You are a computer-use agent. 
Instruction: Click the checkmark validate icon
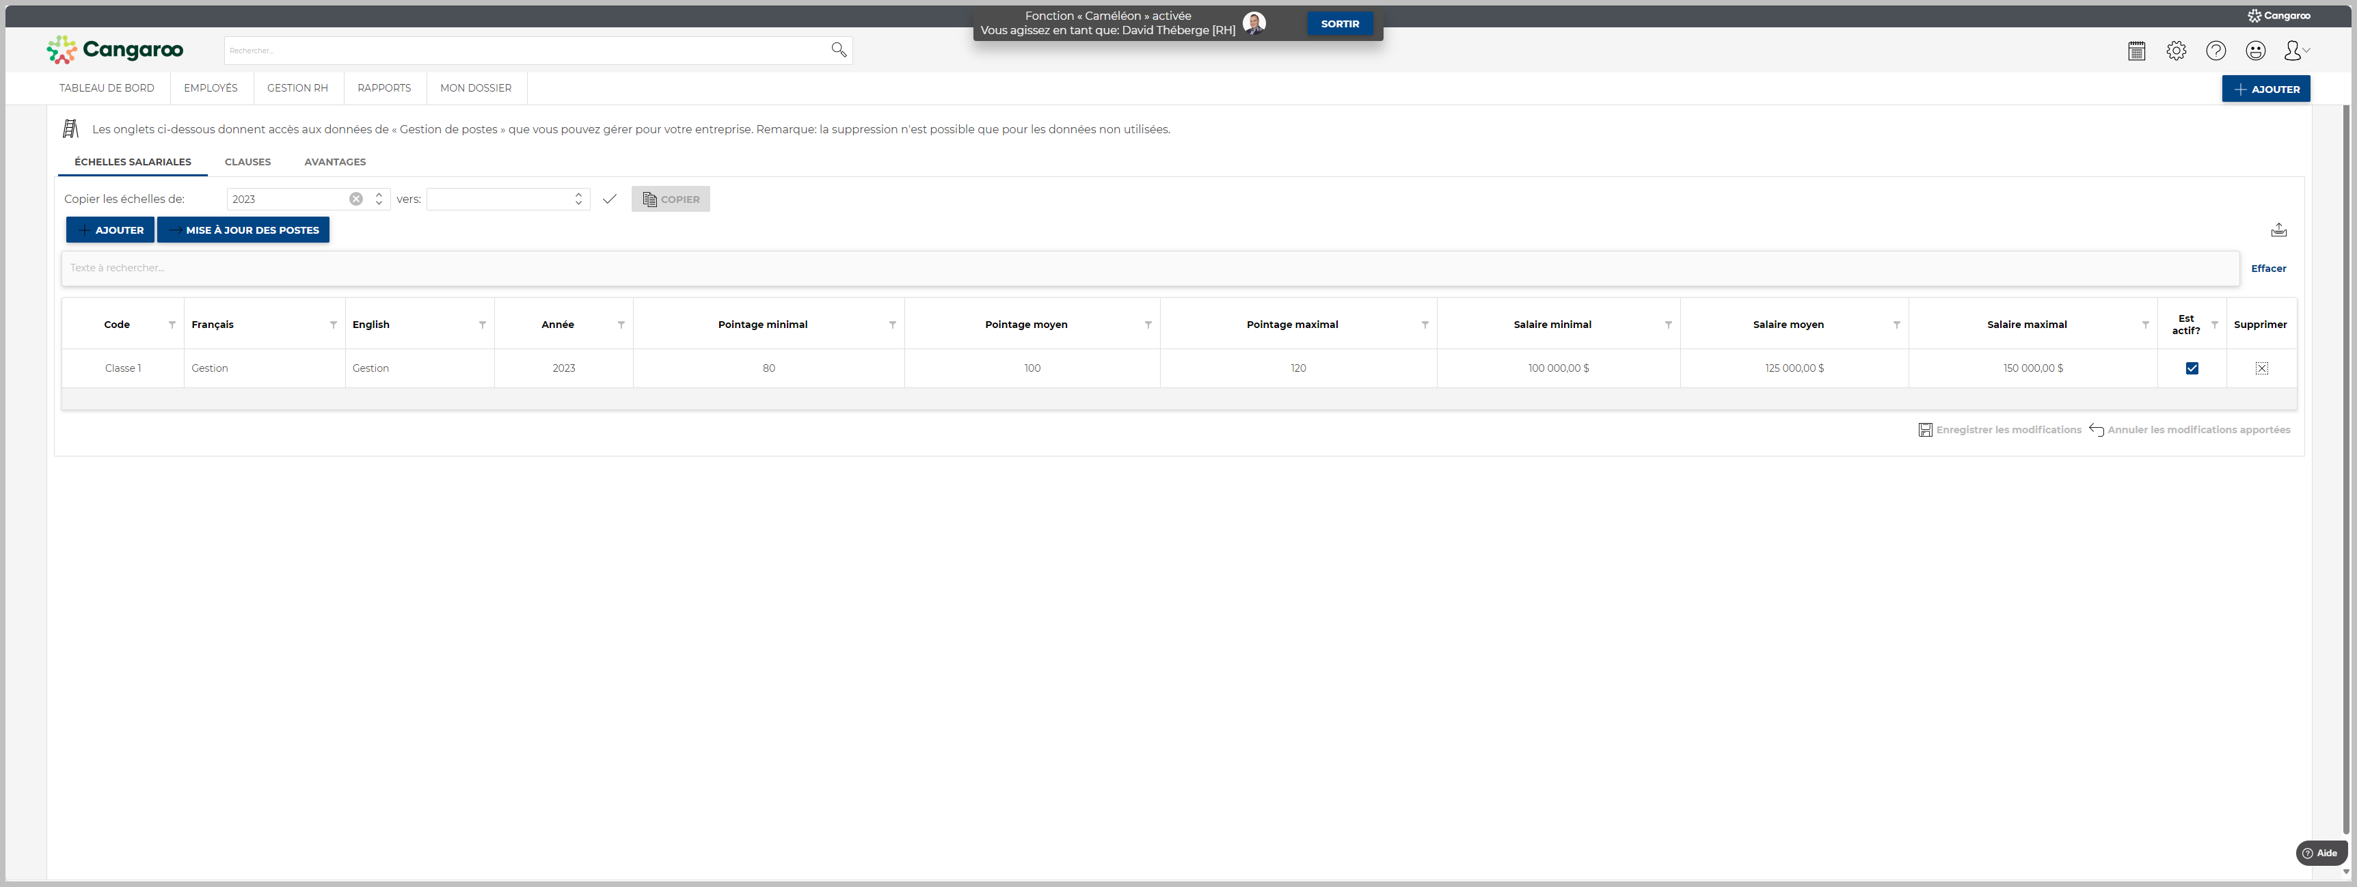coord(609,200)
